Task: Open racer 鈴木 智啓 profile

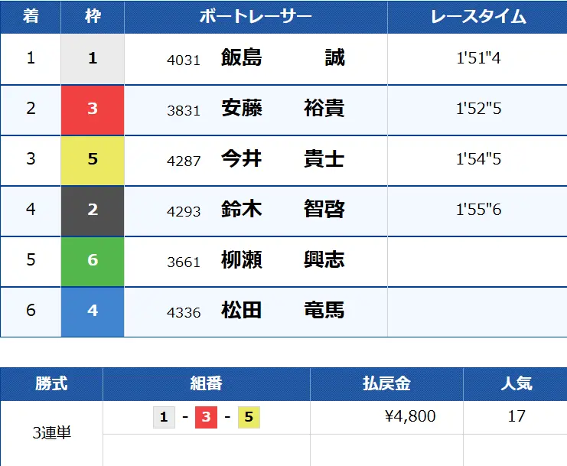Action: pyautogui.click(x=282, y=210)
